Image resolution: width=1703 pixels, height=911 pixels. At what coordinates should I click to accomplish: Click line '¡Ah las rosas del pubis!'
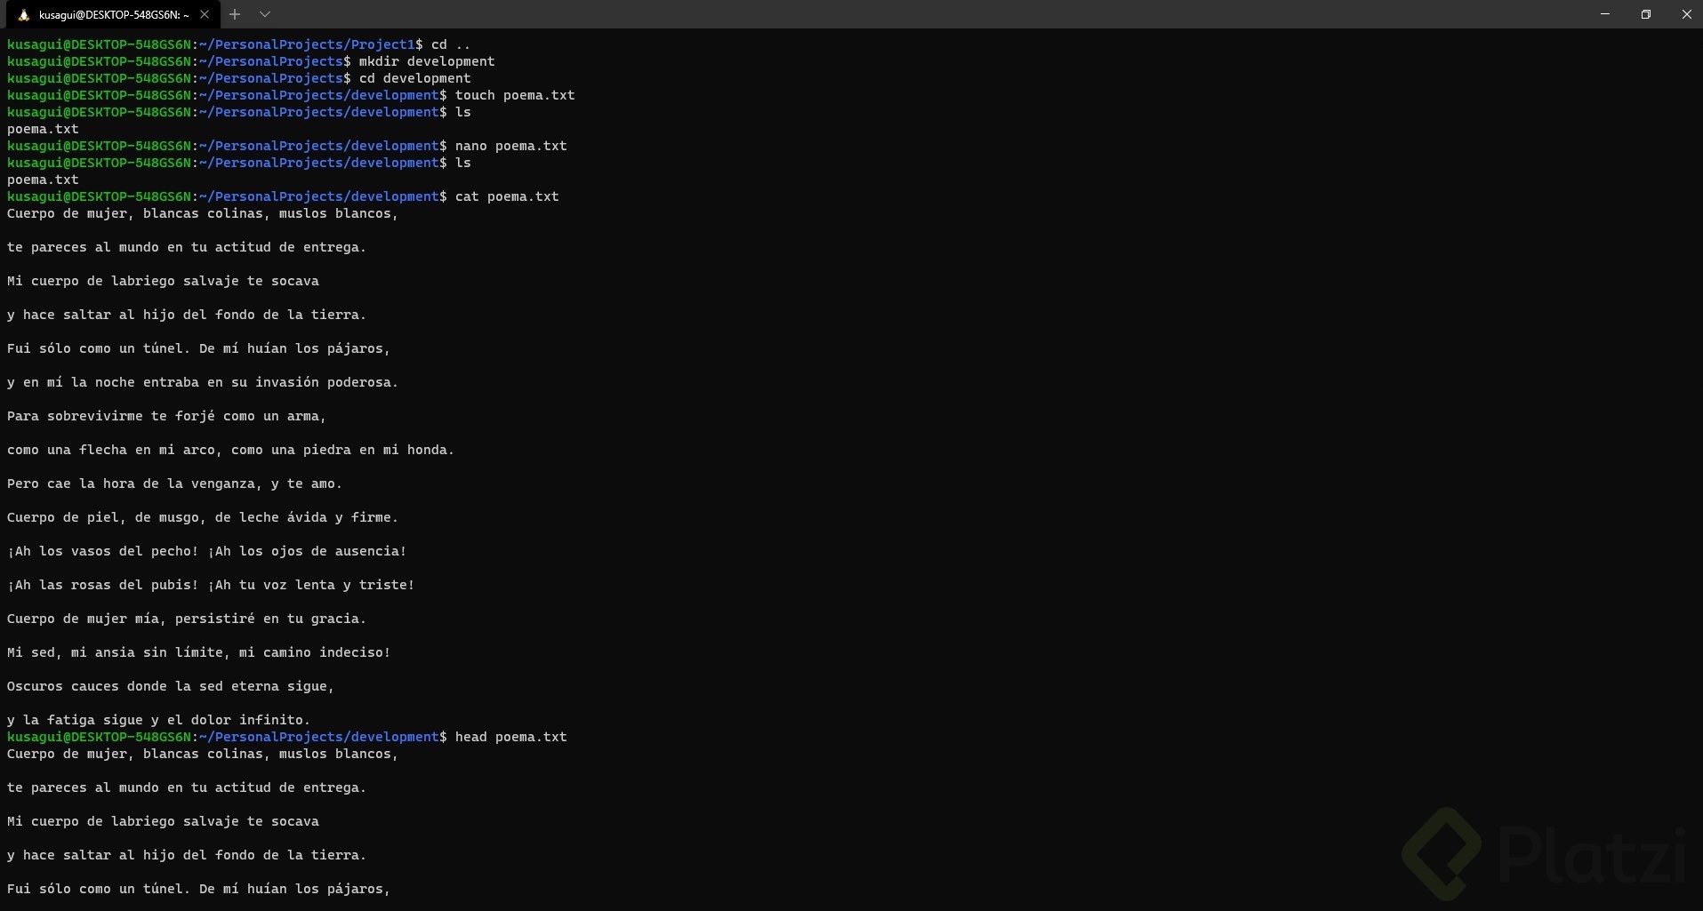pos(211,585)
